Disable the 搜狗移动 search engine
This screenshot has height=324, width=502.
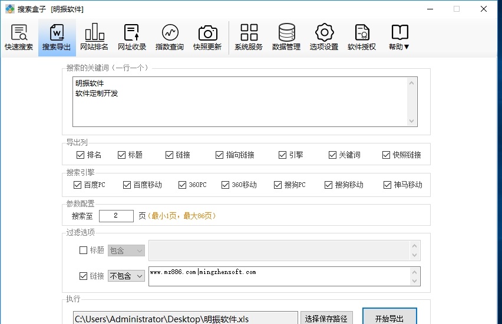pyautogui.click(x=328, y=185)
